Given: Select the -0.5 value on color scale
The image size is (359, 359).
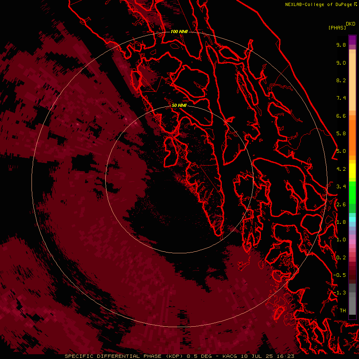Looking at the screenshot, I should coord(339,275).
